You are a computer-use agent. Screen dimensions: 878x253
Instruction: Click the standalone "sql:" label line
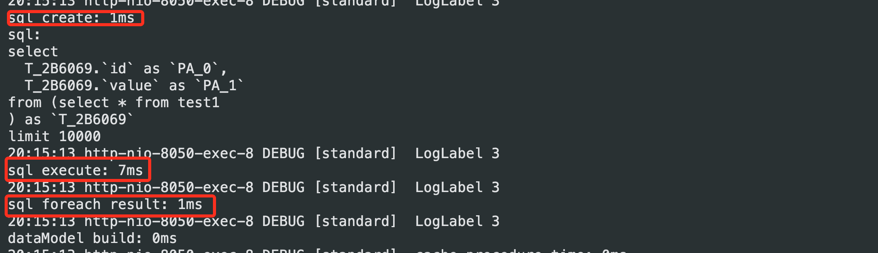[24, 35]
